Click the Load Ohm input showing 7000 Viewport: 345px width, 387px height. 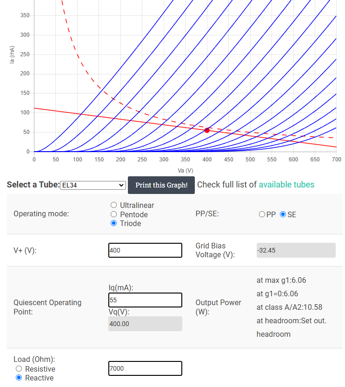pos(145,368)
